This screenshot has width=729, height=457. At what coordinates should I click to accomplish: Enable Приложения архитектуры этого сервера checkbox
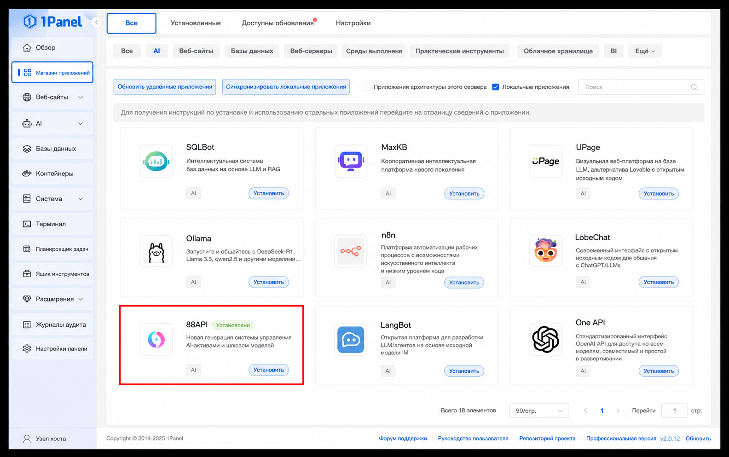coord(367,87)
